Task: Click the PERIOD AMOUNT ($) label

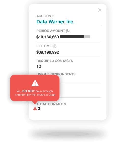Action: click(x=53, y=31)
